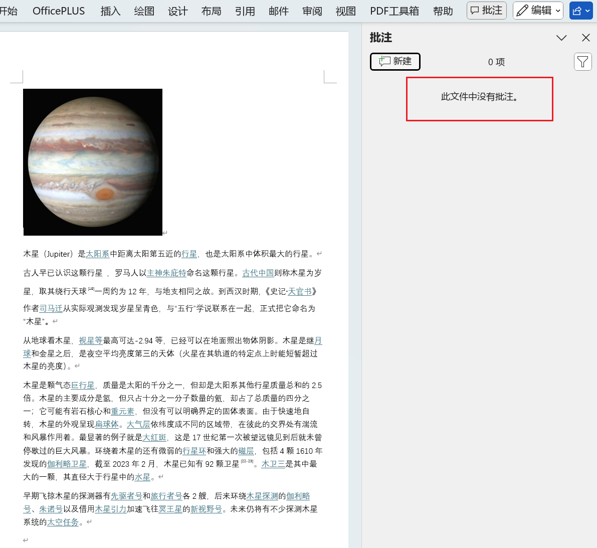This screenshot has height=548, width=597.
Task: Click the 大红斑 hyperlink
Action: [x=154, y=437]
